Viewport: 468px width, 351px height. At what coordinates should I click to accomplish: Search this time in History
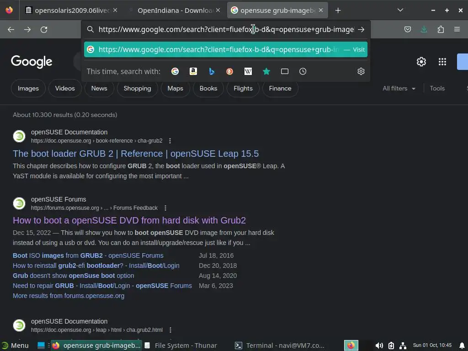[x=303, y=71]
